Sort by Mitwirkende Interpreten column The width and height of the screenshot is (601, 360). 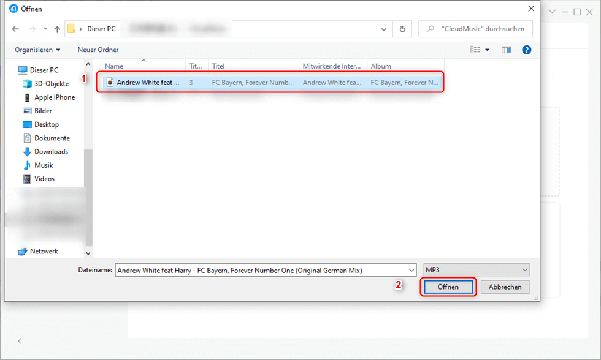point(332,66)
